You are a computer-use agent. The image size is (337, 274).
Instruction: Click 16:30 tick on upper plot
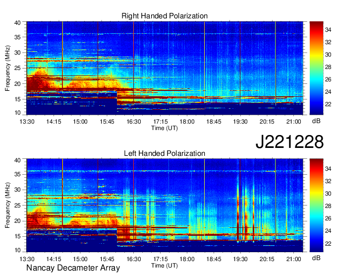pos(134,122)
